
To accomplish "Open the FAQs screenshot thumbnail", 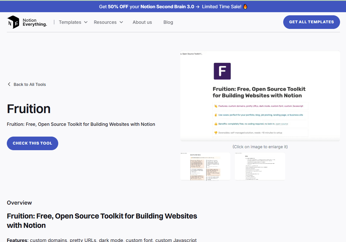I will coord(260,166).
